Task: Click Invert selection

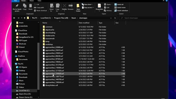Action: click(121, 10)
